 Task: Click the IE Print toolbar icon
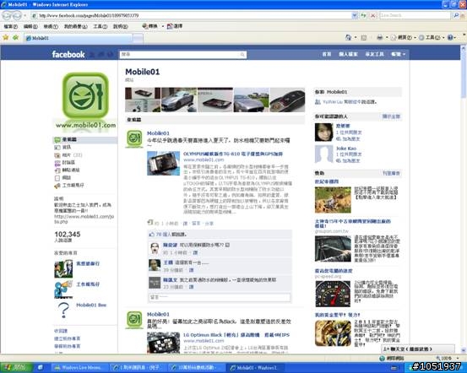pos(380,37)
